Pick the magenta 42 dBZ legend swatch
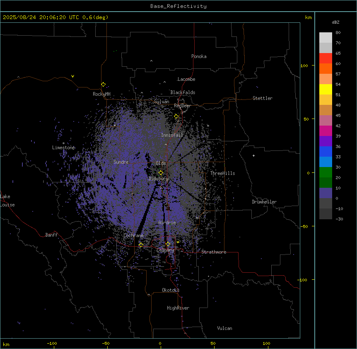Viewport: 357px width, 349px height. pyautogui.click(x=326, y=131)
